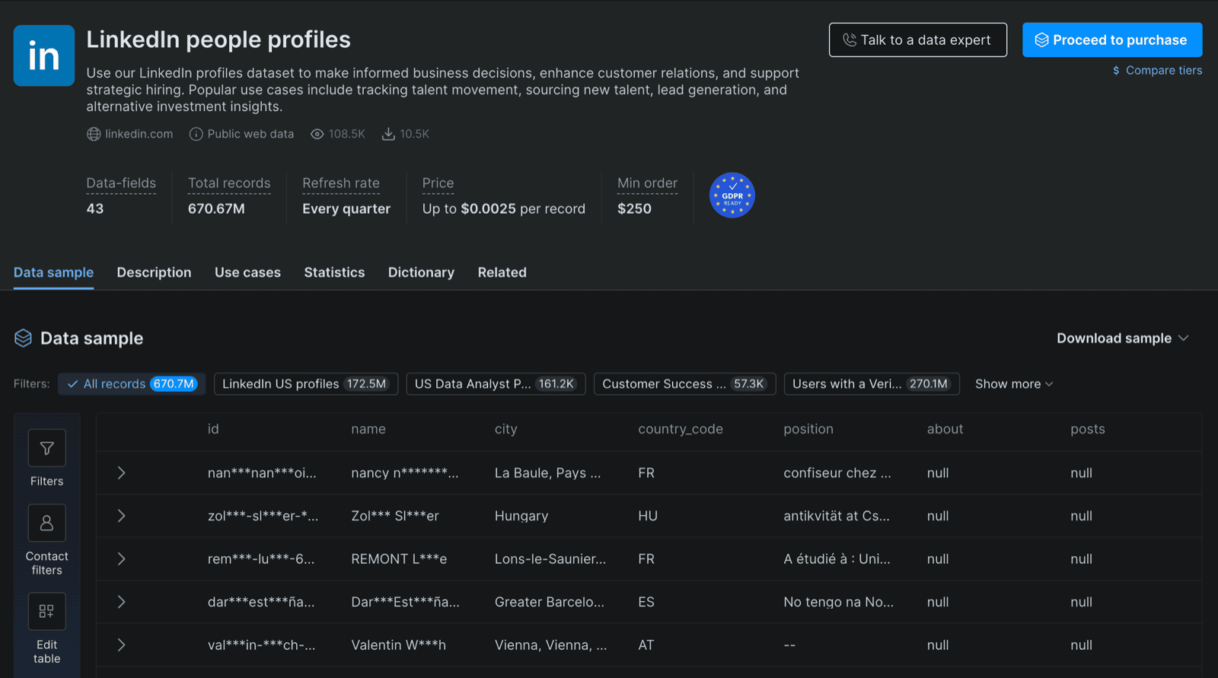Image resolution: width=1218 pixels, height=678 pixels.
Task: Click the about column header
Action: point(945,429)
